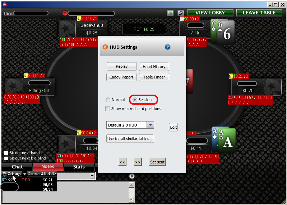Click the Sitting Out player's avatar
287x205 pixels.
14,86
